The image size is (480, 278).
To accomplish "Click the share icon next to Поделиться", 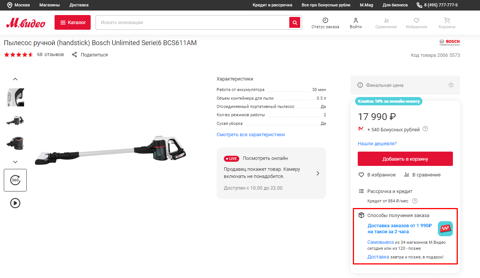I will pos(74,55).
